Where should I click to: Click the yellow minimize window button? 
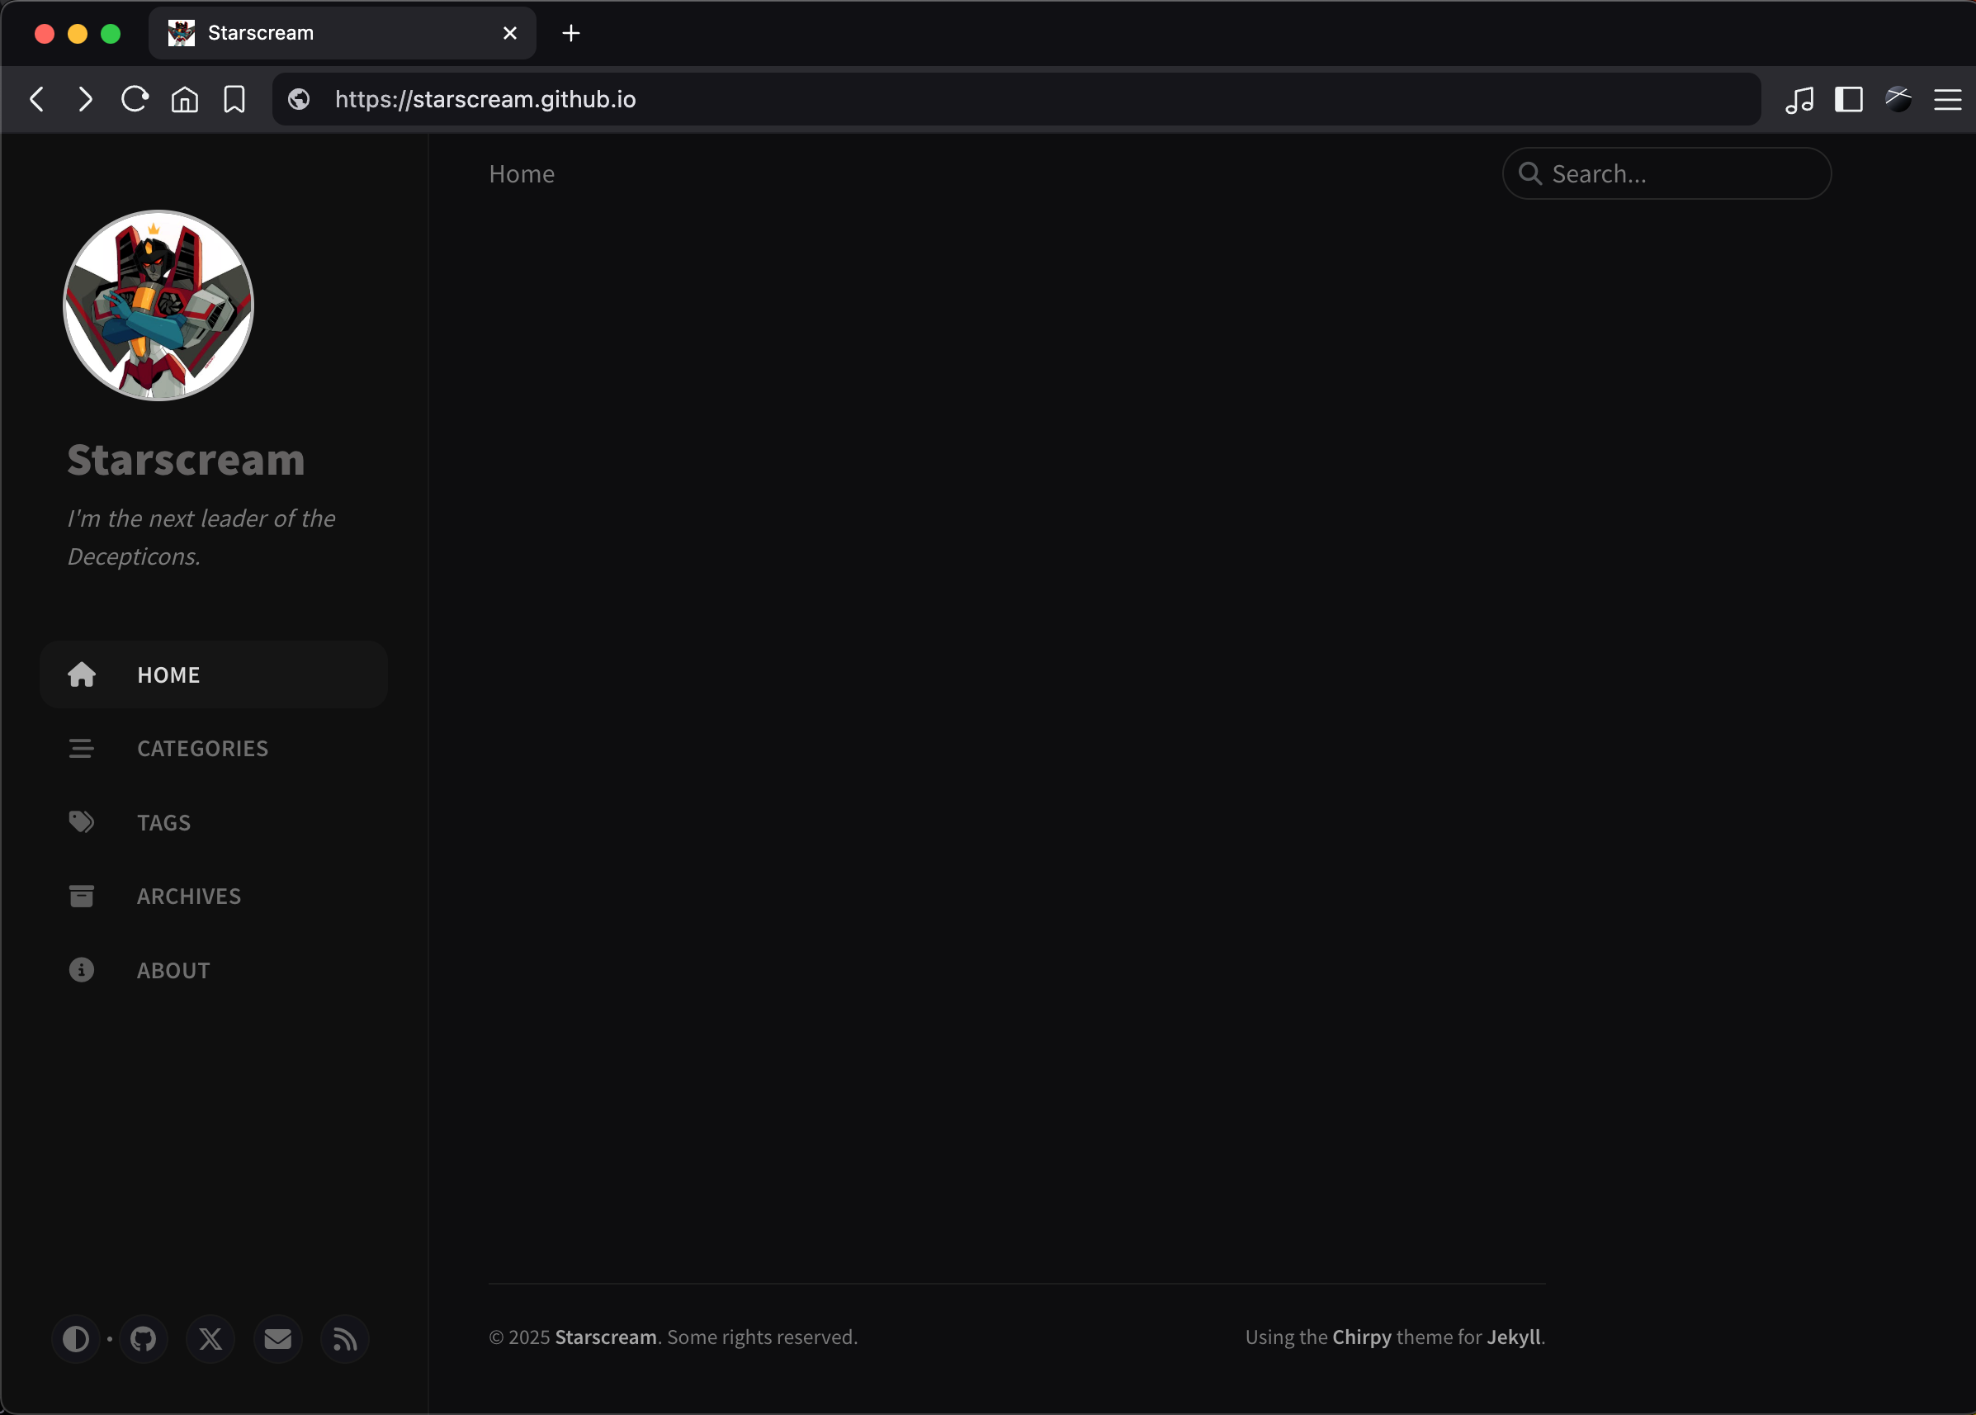point(78,33)
